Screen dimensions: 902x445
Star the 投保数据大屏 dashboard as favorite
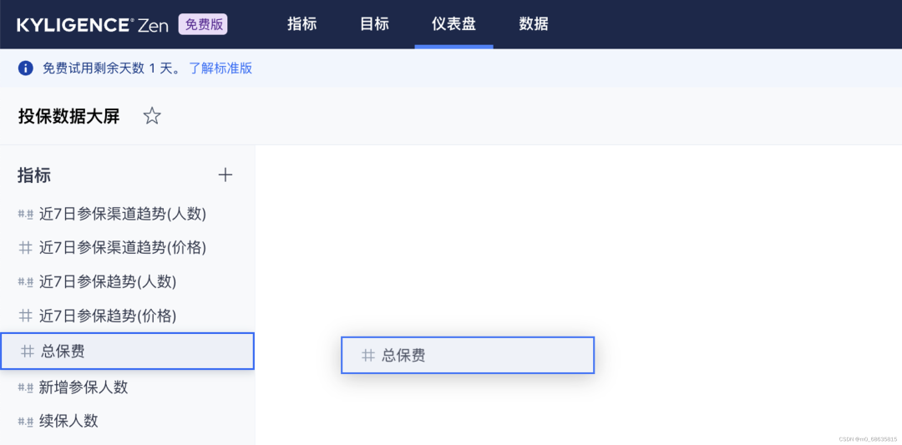pos(152,116)
